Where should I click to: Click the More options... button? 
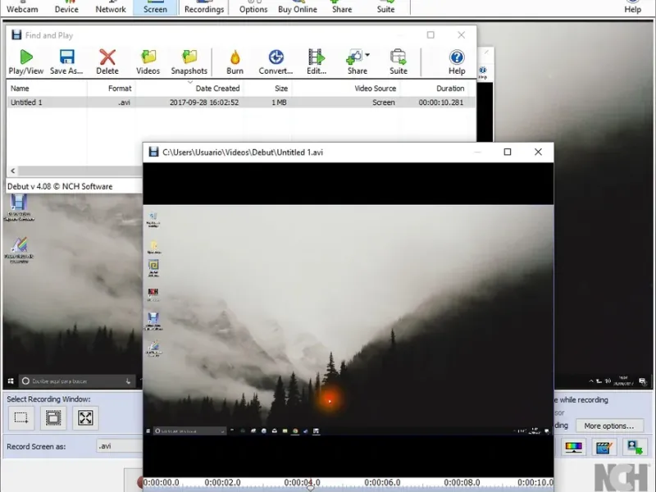[x=608, y=426]
